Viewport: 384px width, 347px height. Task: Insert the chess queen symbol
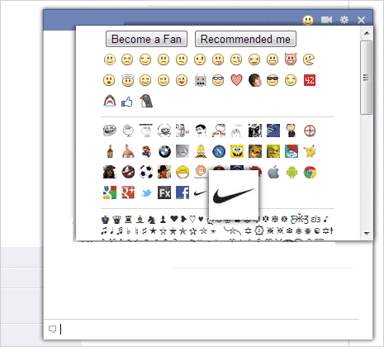[x=116, y=220]
